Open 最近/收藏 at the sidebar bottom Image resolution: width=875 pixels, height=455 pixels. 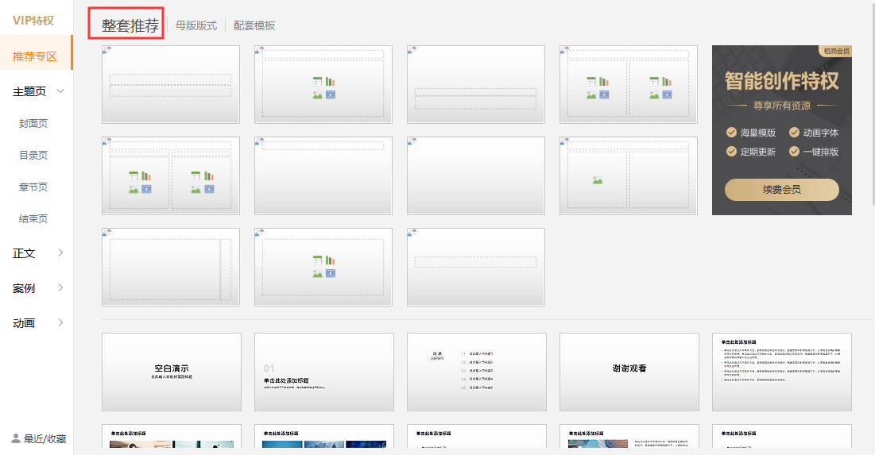tap(45, 439)
